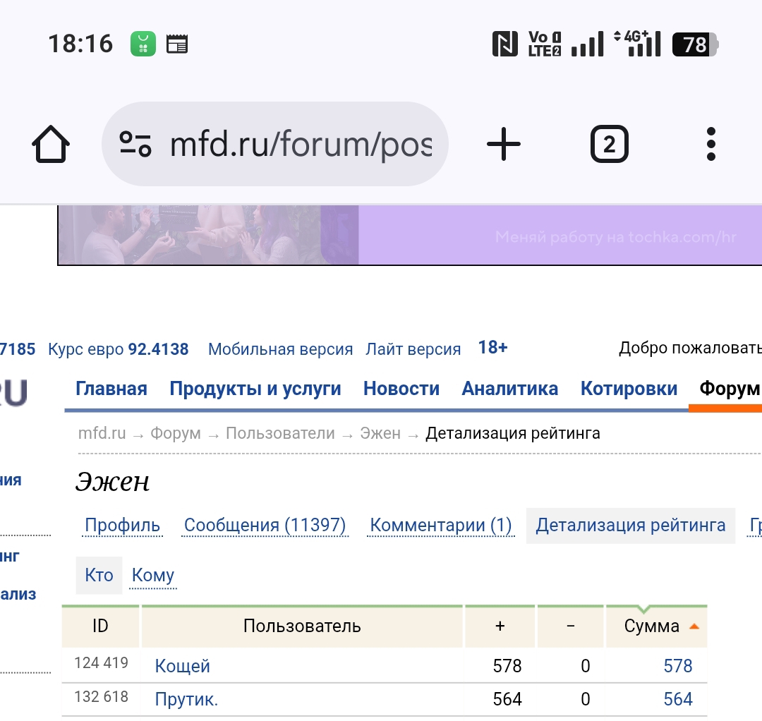Open Новости in the main menu
The image size is (762, 721).
(401, 389)
